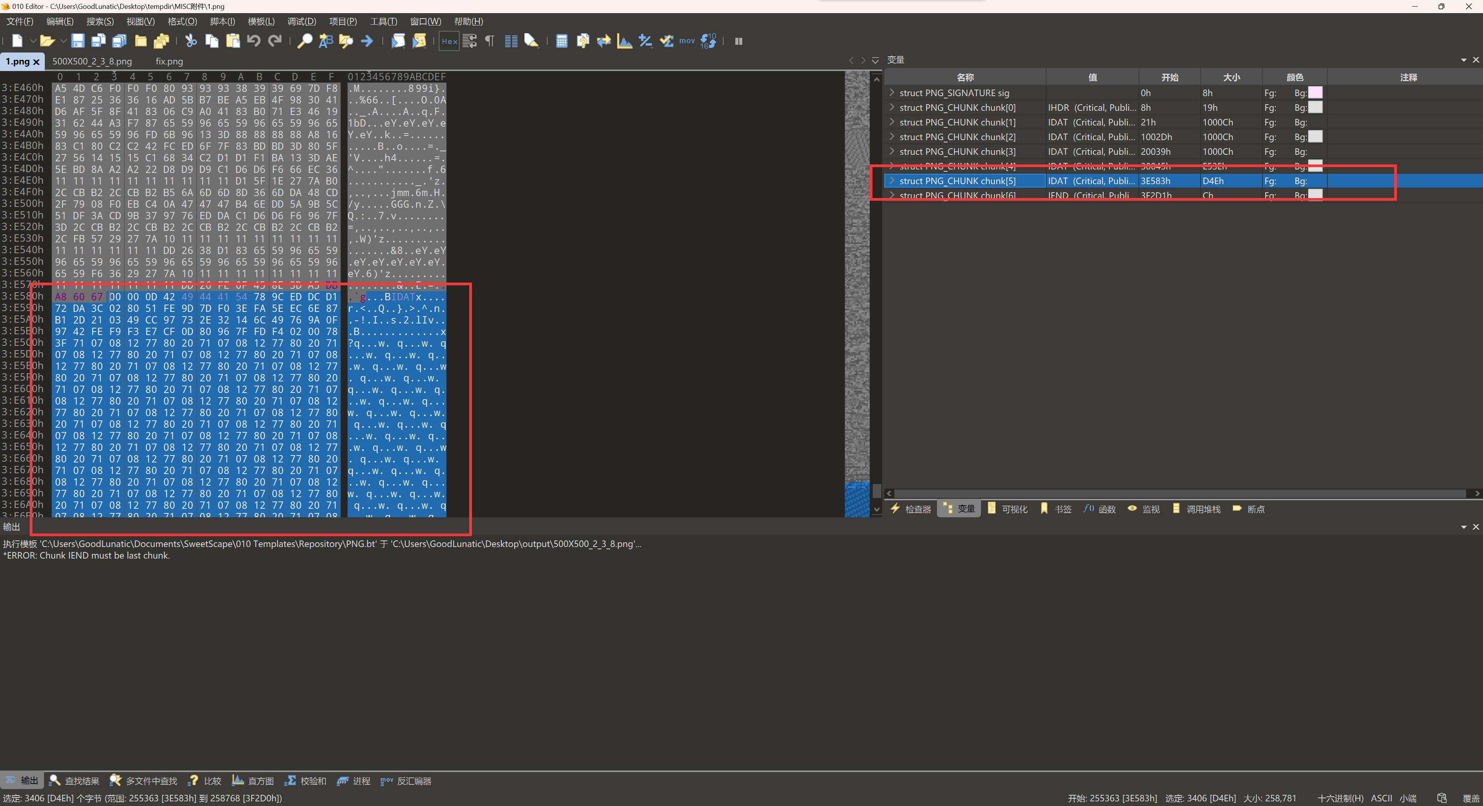Expand struct PNG_CHUNK chunk[0] row
The height and width of the screenshot is (806, 1483).
tap(892, 108)
